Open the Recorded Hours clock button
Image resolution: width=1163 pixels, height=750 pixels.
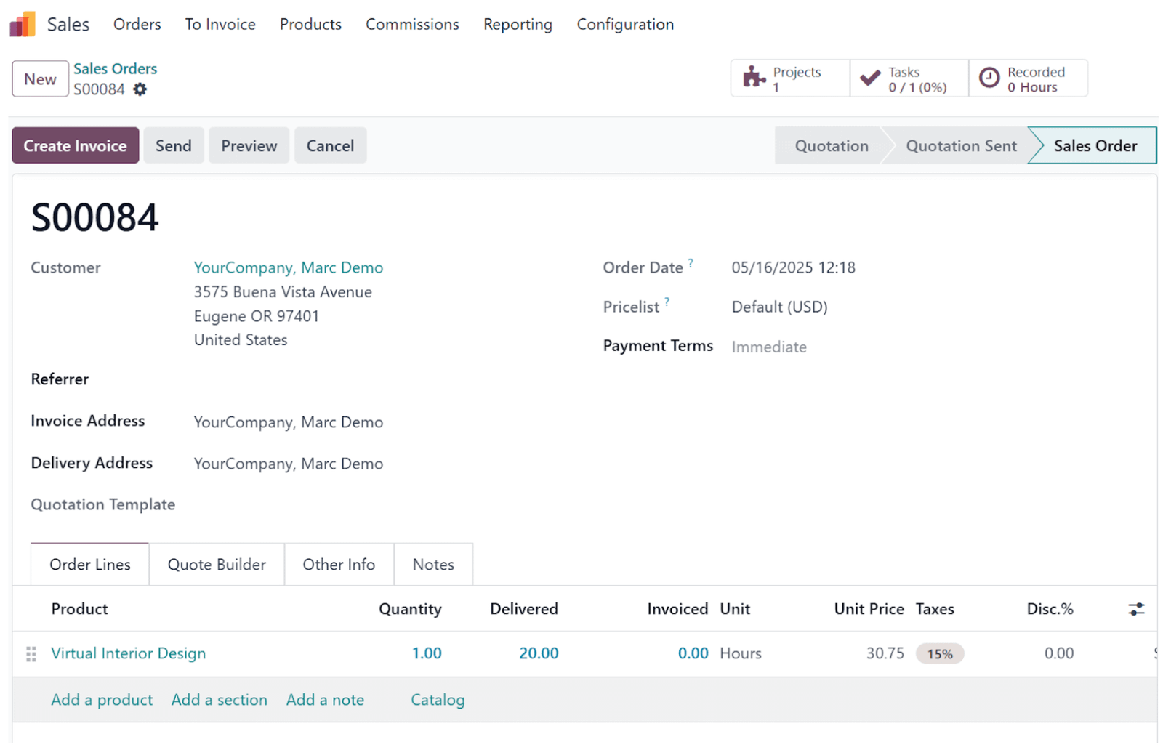coord(1029,78)
